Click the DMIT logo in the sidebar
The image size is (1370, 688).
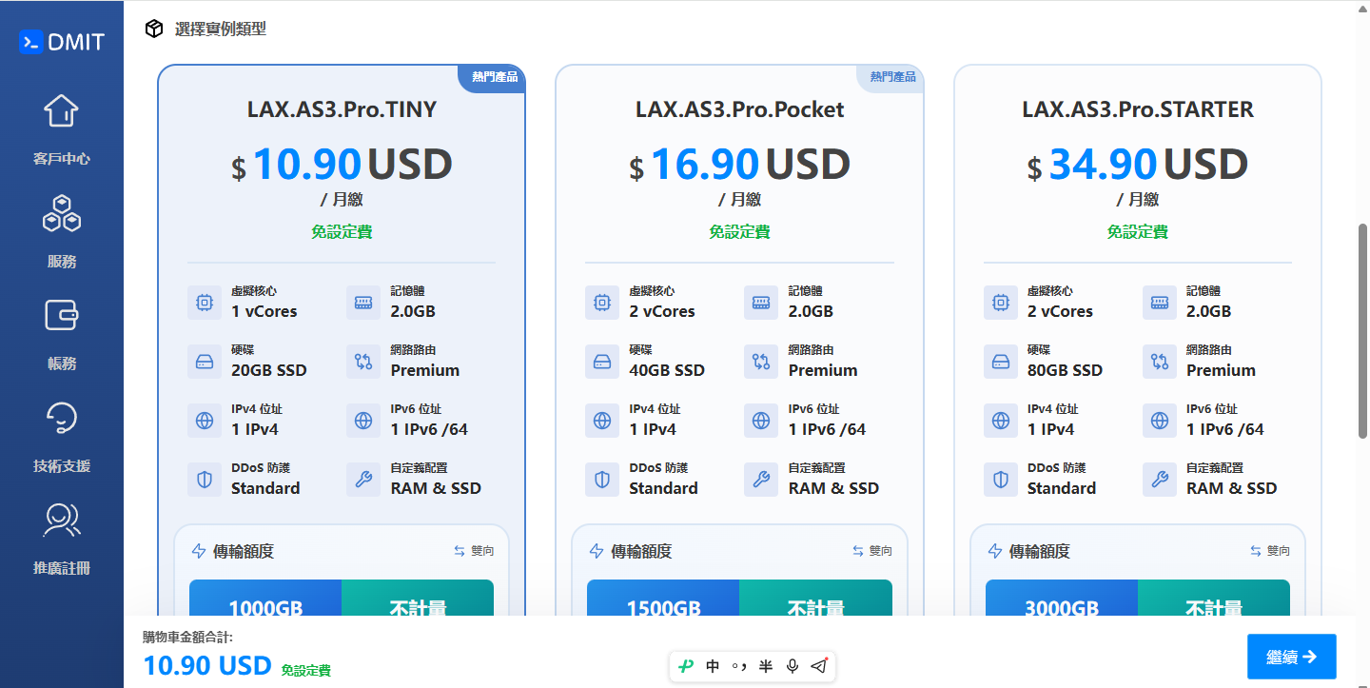point(62,42)
